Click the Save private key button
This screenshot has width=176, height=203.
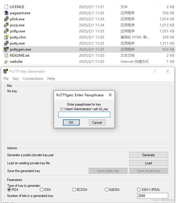(x=149, y=171)
